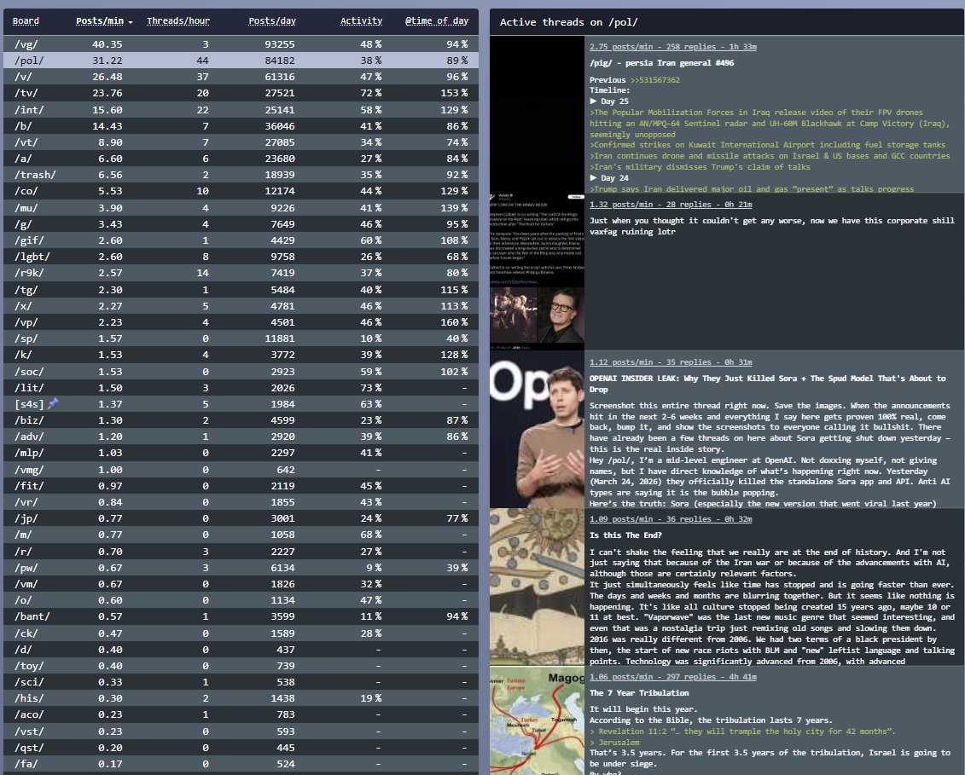Select the /fa/ board row
965x775 pixels.
(241, 764)
